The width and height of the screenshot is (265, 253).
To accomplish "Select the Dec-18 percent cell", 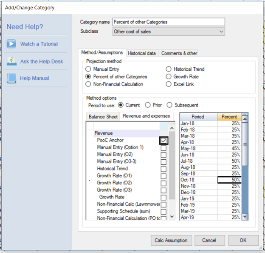I will 229,193.
